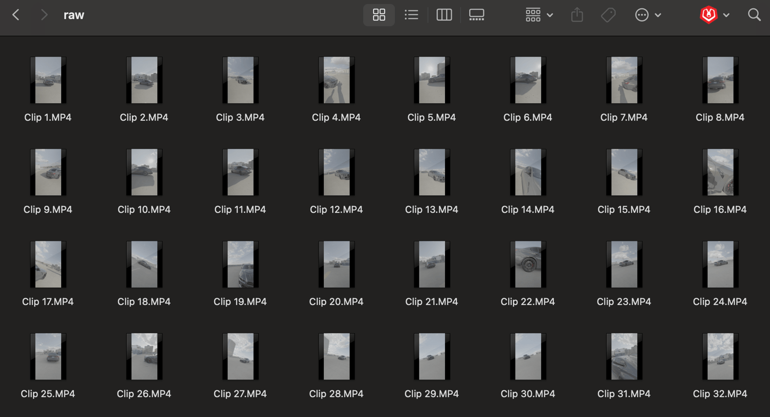Open the ellipsis More Actions menu

(648, 15)
